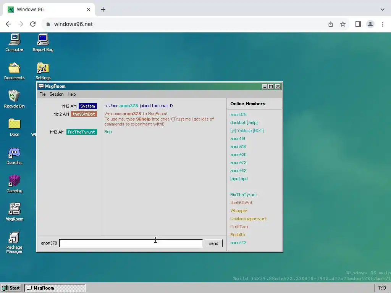Screen dimensions: 391x293
Task: Open the Computer desktop icon
Action: click(14, 43)
